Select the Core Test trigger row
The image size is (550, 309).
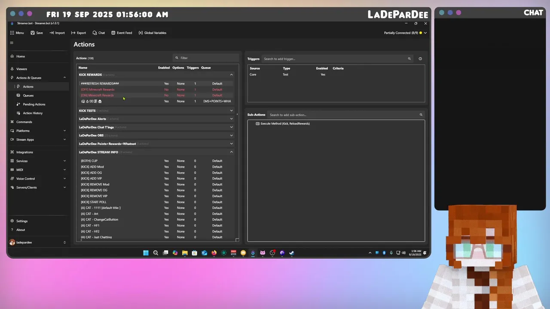point(336,75)
